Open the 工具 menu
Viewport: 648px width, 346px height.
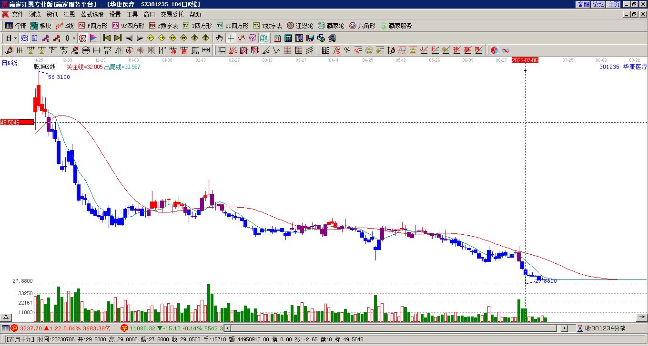[132, 15]
